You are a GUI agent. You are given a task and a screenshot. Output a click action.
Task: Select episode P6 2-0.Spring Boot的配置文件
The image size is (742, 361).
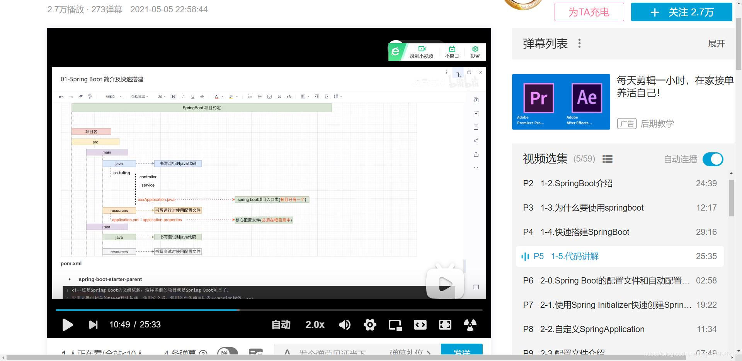tap(620, 281)
